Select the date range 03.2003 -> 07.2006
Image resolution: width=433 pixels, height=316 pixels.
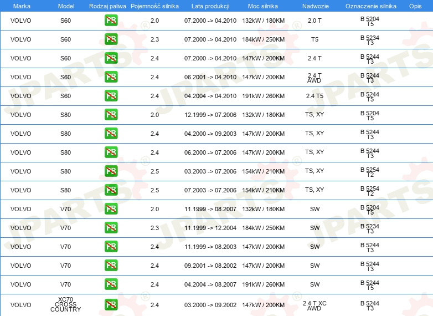click(210, 171)
